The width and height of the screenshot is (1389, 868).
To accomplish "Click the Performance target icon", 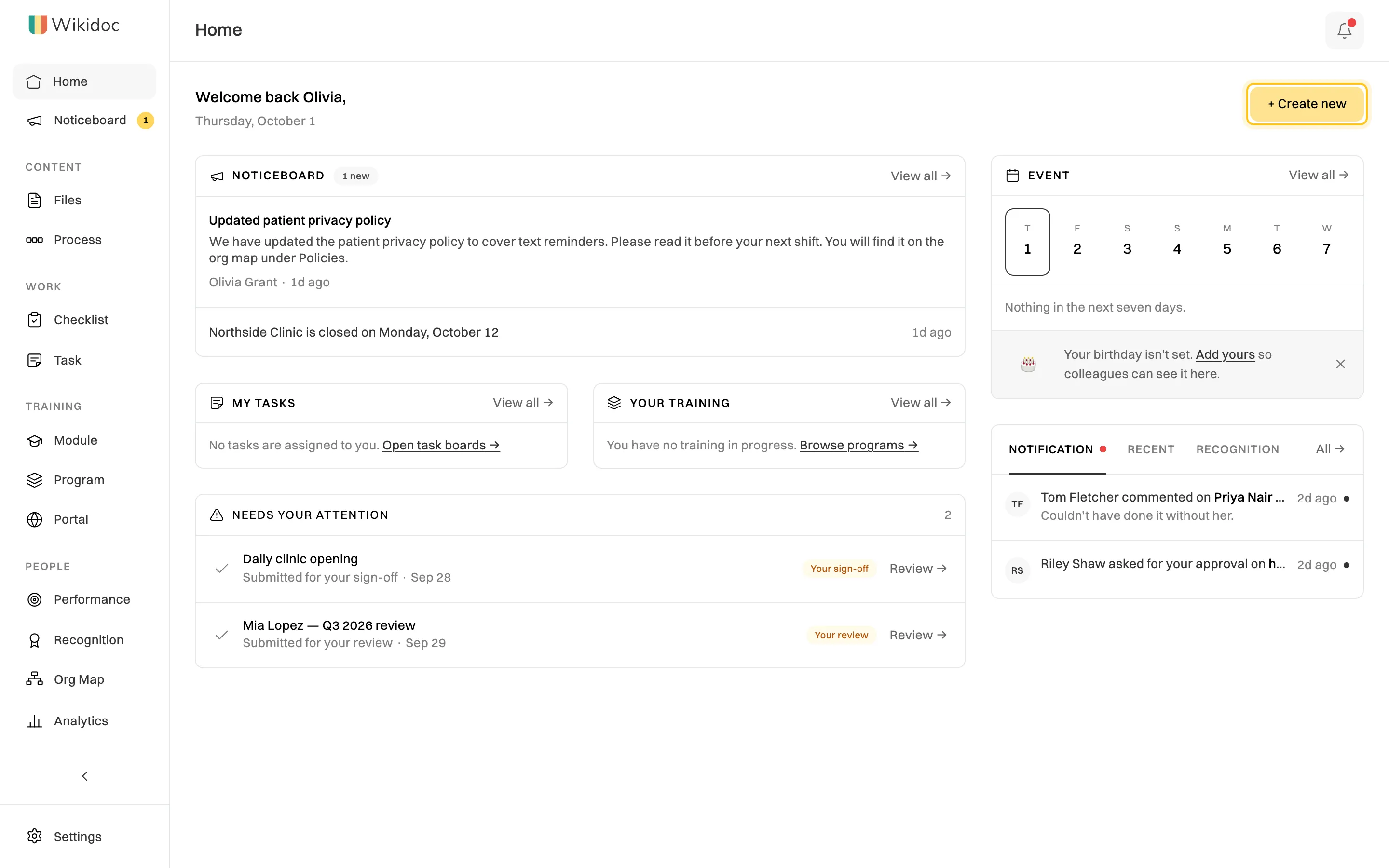I will pos(34,599).
